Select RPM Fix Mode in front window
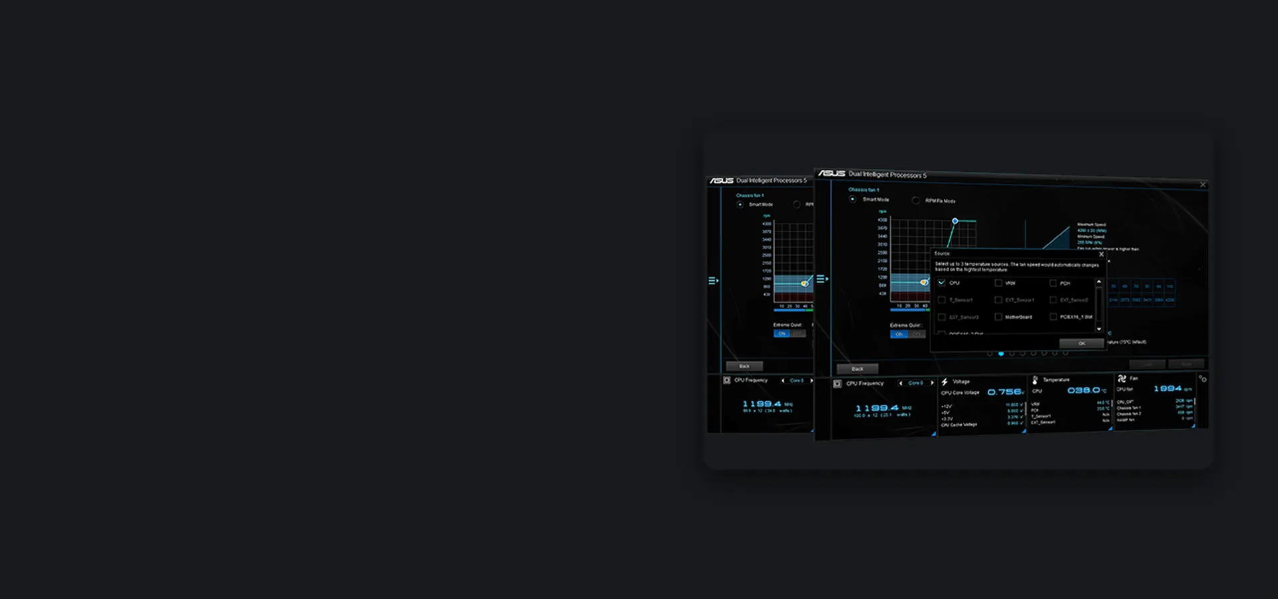This screenshot has height=599, width=1278. [916, 200]
